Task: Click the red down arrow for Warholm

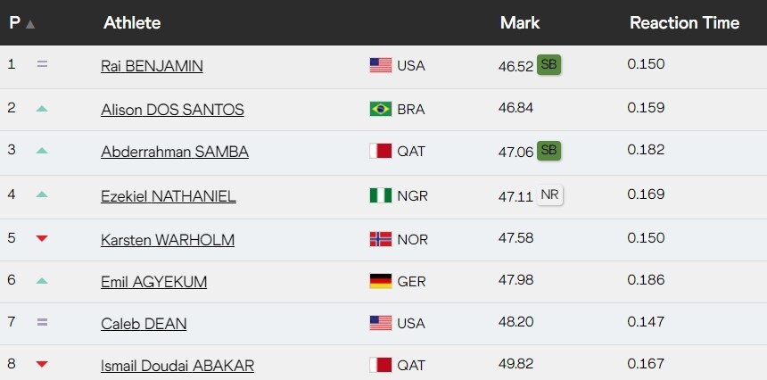Action: (41, 238)
